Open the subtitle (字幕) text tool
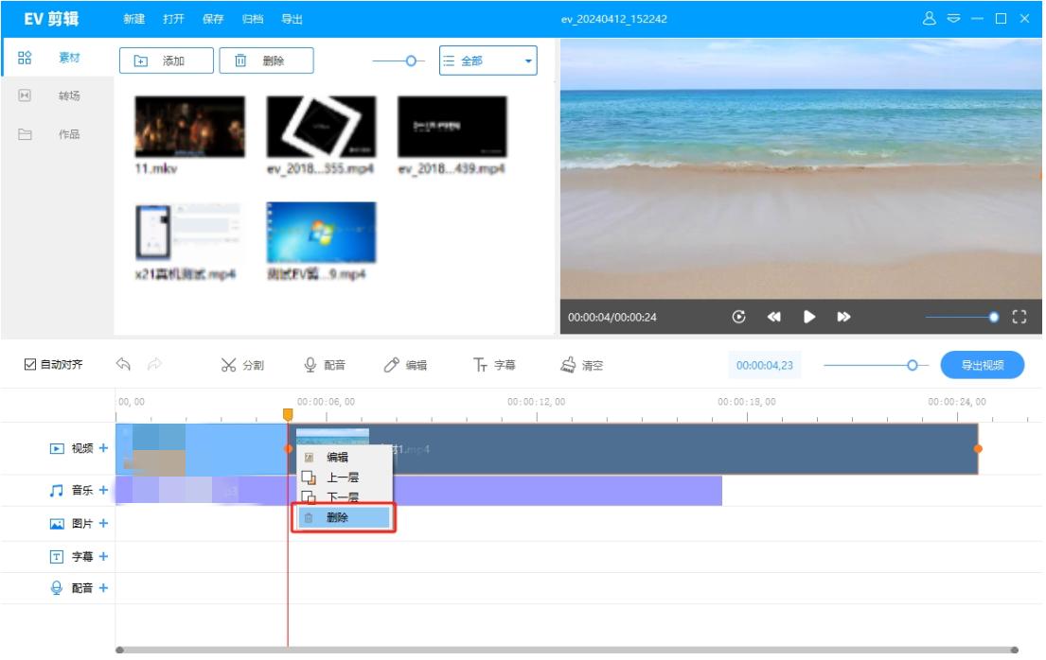Image resolution: width=1046 pixels, height=660 pixels. 494,366
